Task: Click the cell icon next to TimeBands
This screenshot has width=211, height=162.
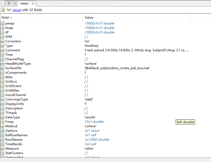Action: (2, 144)
